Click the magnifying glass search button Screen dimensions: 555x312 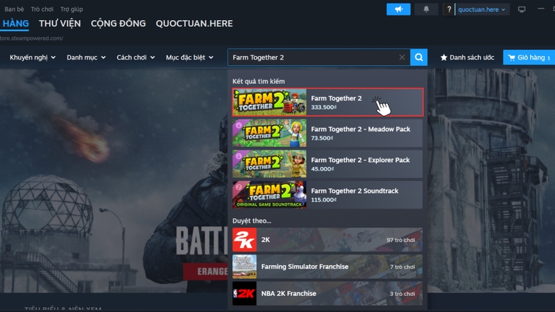[419, 58]
